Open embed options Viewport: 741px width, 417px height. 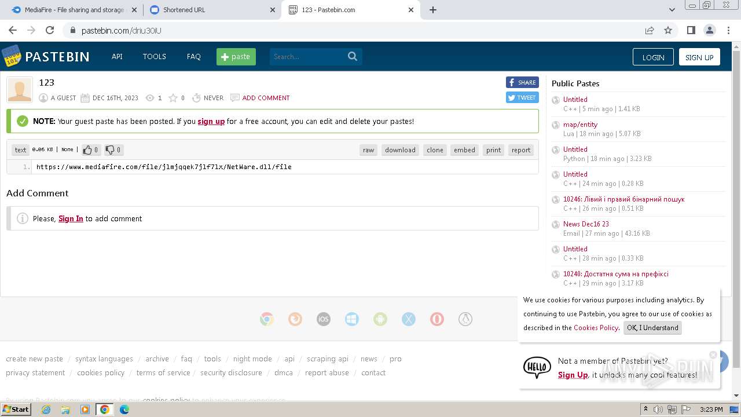pos(465,150)
